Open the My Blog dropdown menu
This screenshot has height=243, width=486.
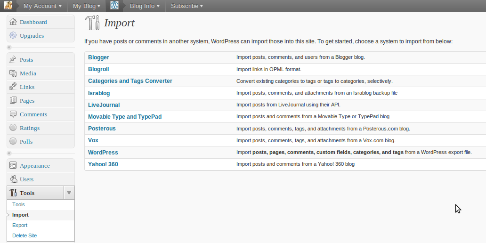(x=87, y=6)
